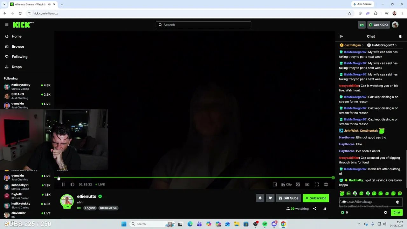This screenshot has height=229, width=407.
Task: Open chat viewers list icon
Action: coord(401,36)
